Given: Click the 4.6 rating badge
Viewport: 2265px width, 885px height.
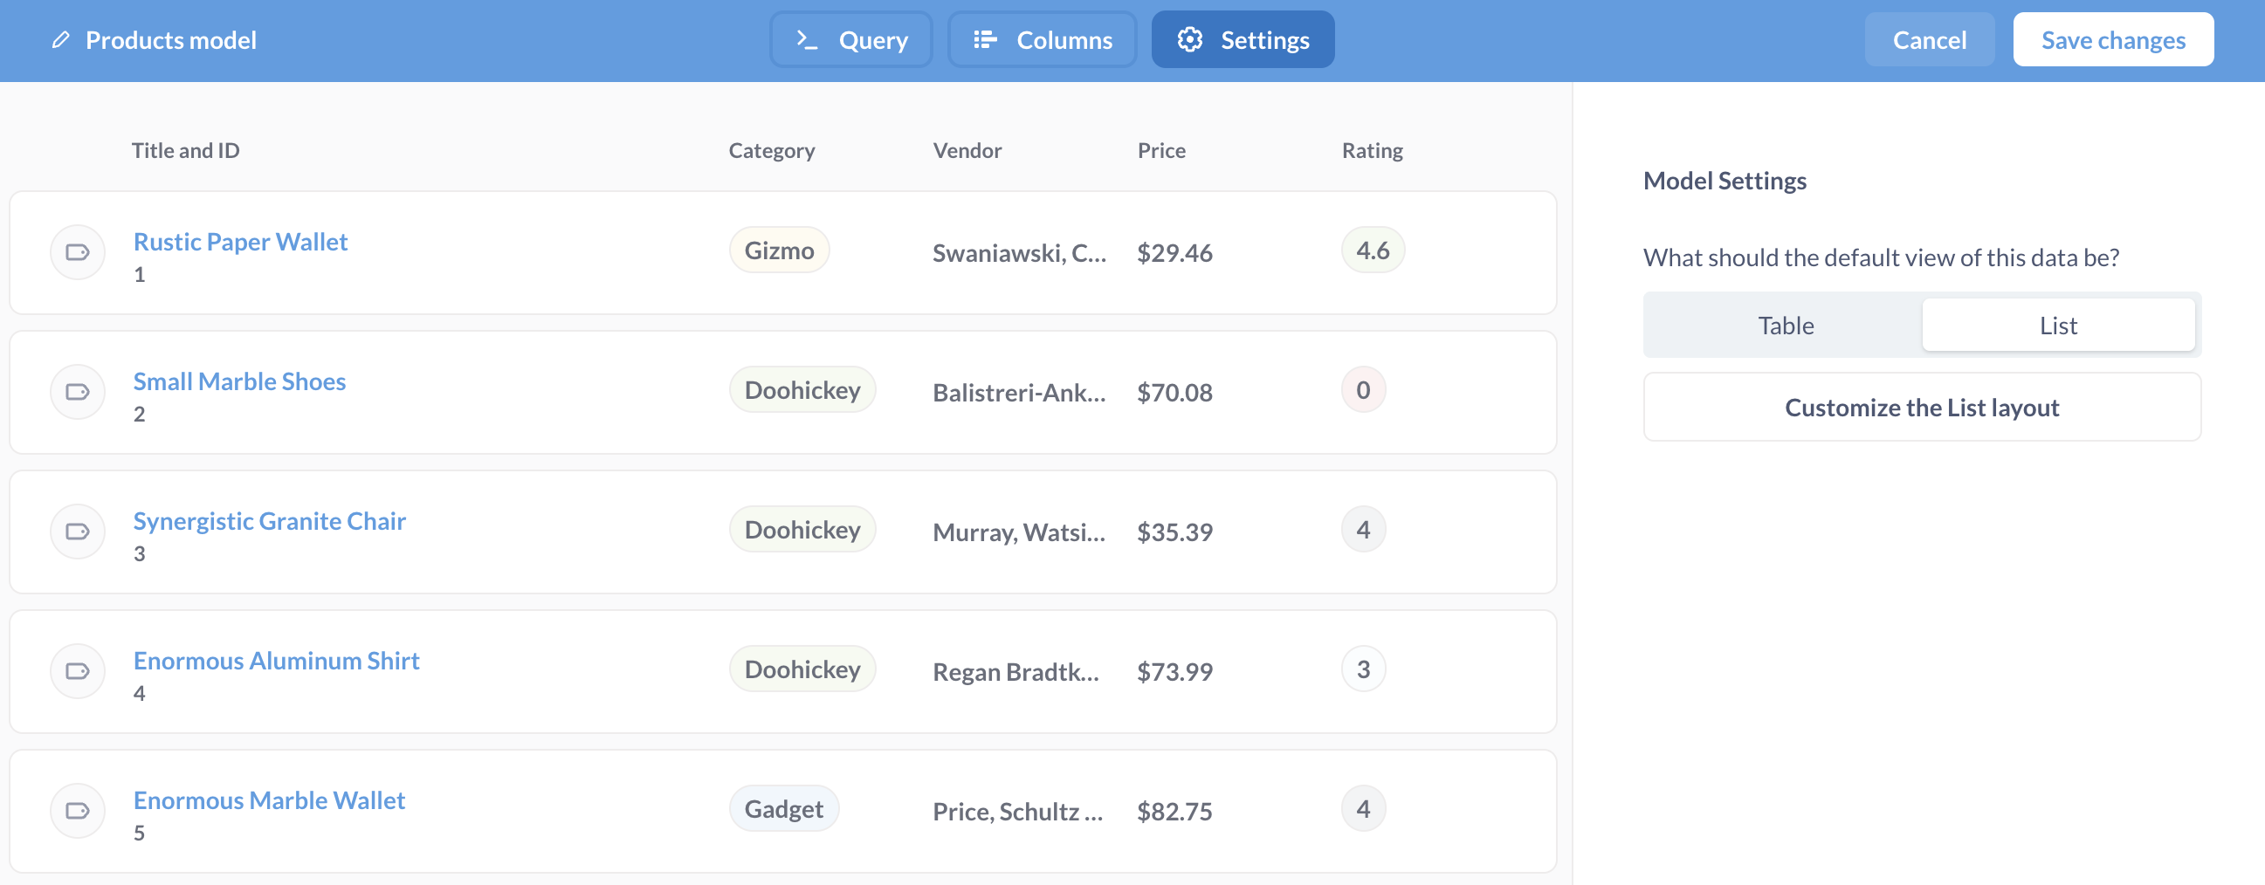Looking at the screenshot, I should click(1372, 250).
